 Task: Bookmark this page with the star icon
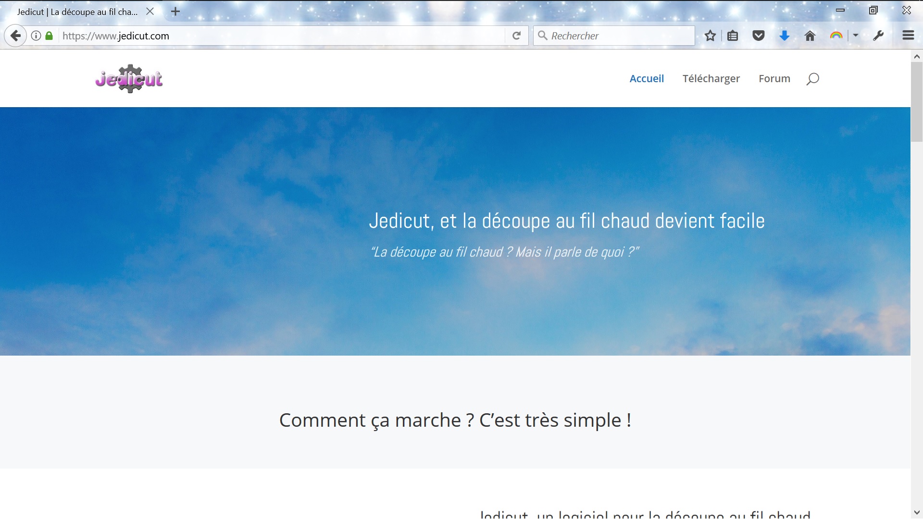point(710,36)
